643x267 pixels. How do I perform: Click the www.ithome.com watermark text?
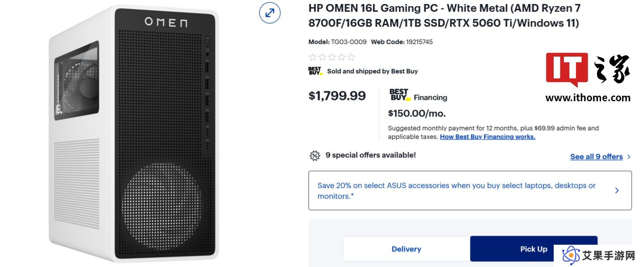[588, 98]
